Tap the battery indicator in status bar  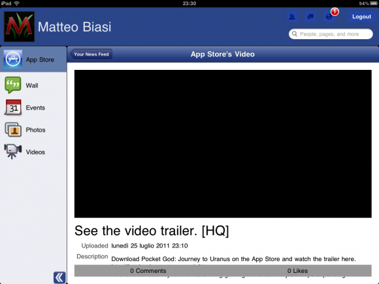(x=373, y=3)
